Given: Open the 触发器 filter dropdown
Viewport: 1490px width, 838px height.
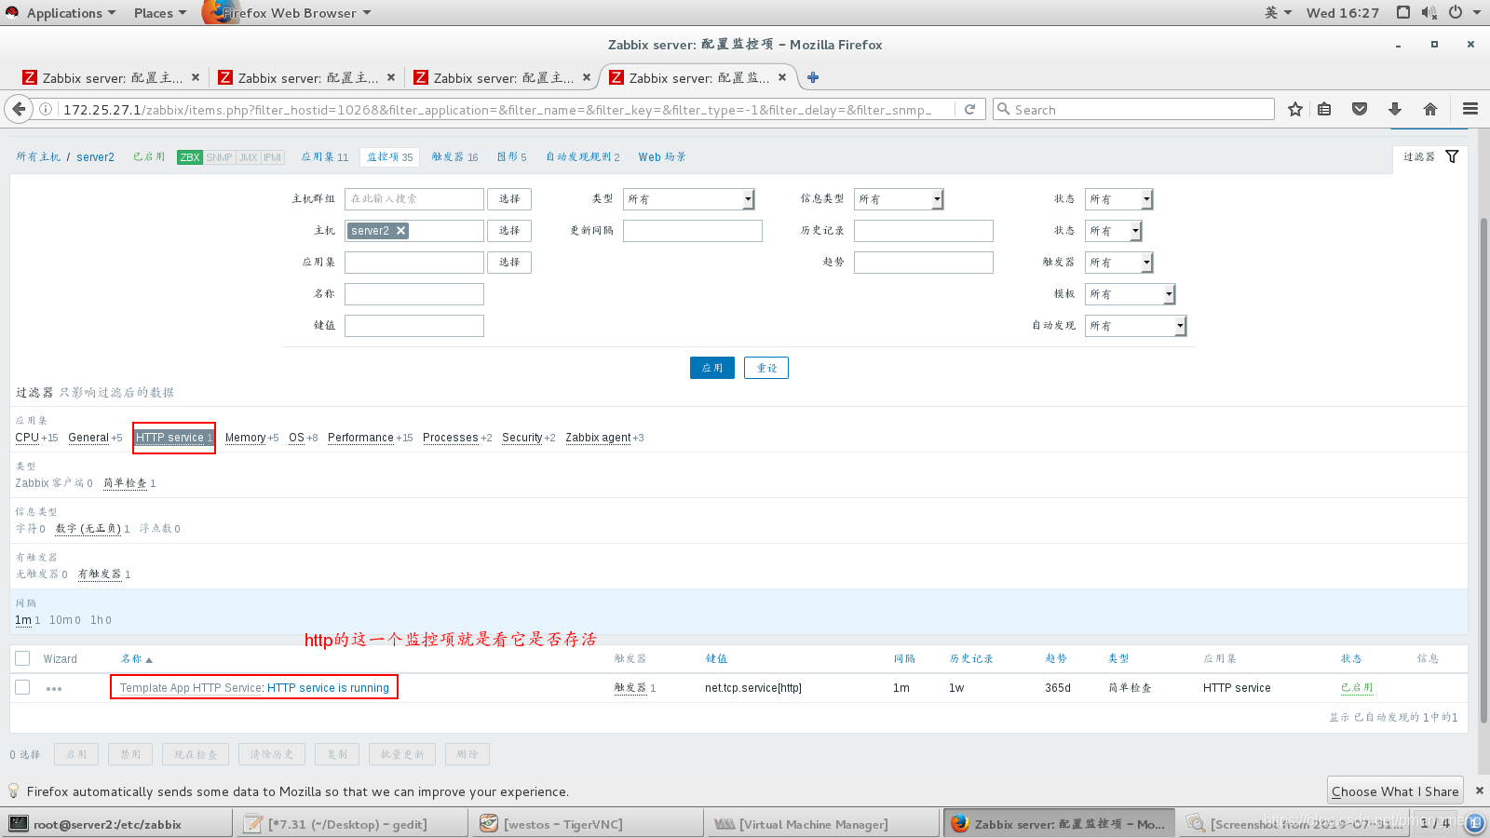Looking at the screenshot, I should 1119,263.
